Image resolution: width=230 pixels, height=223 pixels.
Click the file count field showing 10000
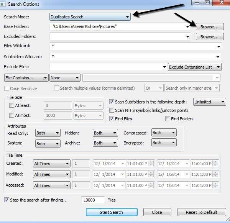(x=93, y=200)
